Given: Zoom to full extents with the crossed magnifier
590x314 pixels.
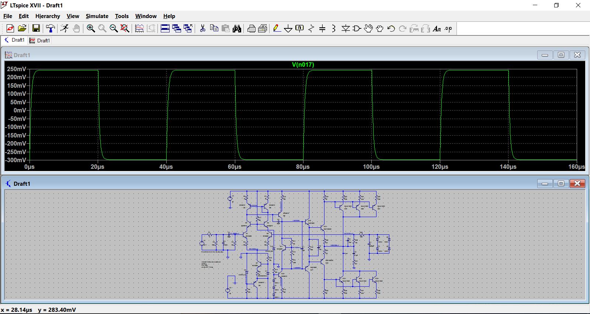Looking at the screenshot, I should pyautogui.click(x=125, y=28).
